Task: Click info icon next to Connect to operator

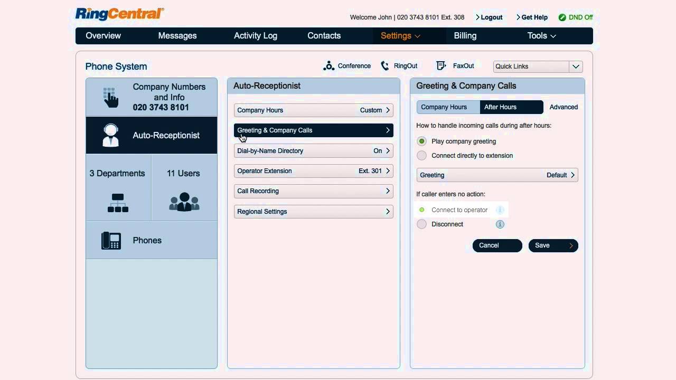Action: tap(500, 210)
